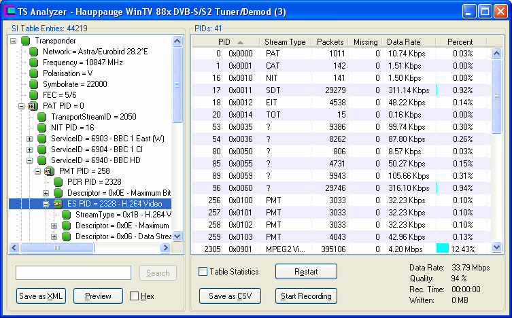Expand ServiceID 6904 BBC 1 CI node
This screenshot has width=512, height=318.
click(29, 149)
